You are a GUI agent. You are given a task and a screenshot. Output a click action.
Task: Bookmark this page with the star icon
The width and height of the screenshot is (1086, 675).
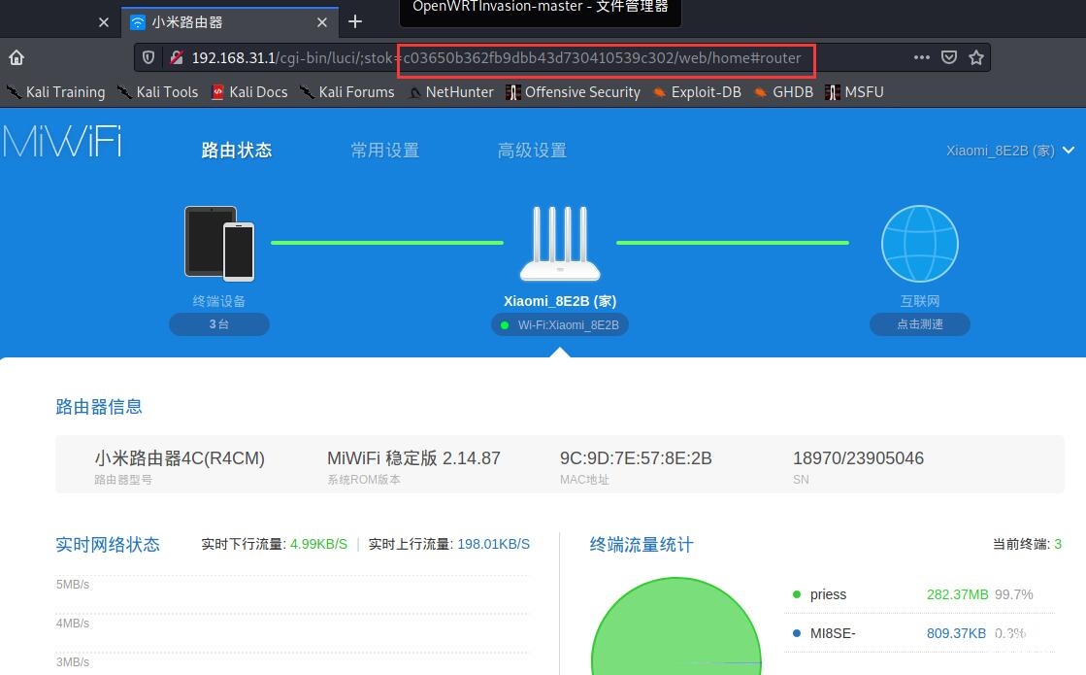click(x=976, y=57)
